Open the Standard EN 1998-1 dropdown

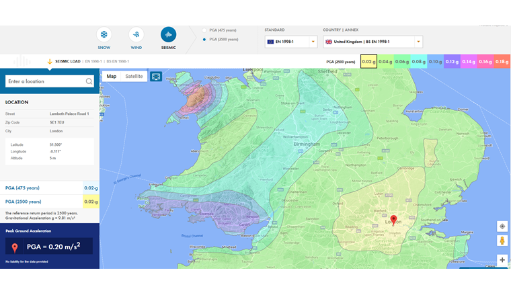tap(291, 42)
